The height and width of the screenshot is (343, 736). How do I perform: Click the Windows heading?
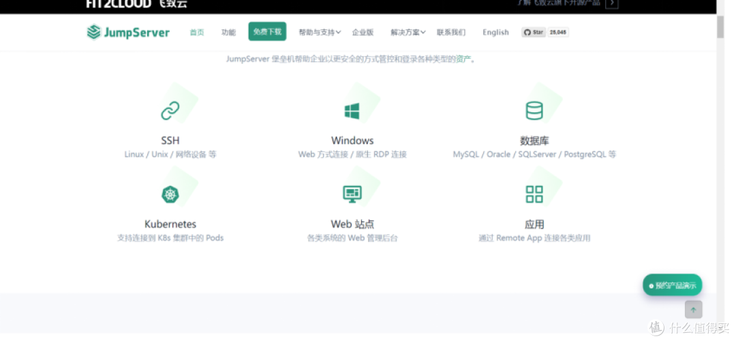352,141
